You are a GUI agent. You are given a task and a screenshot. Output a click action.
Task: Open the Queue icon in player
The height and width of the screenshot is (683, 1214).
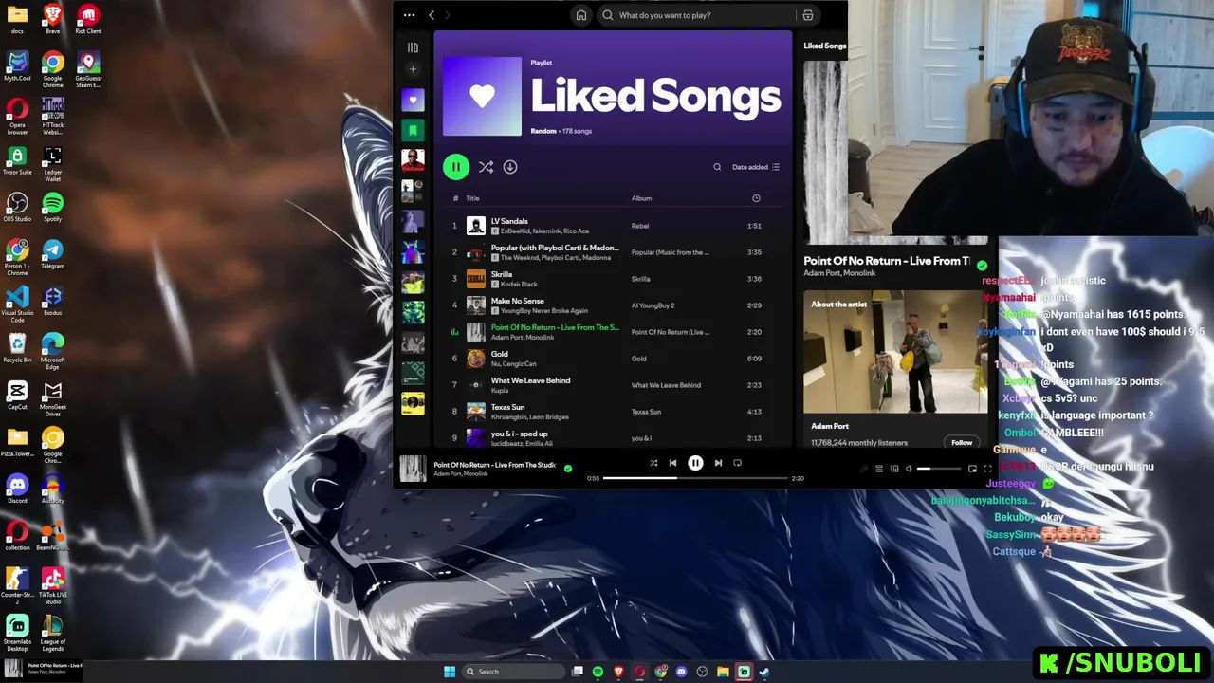pyautogui.click(x=879, y=469)
